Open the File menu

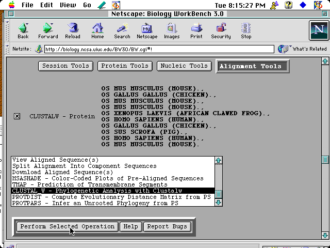pos(27,5)
